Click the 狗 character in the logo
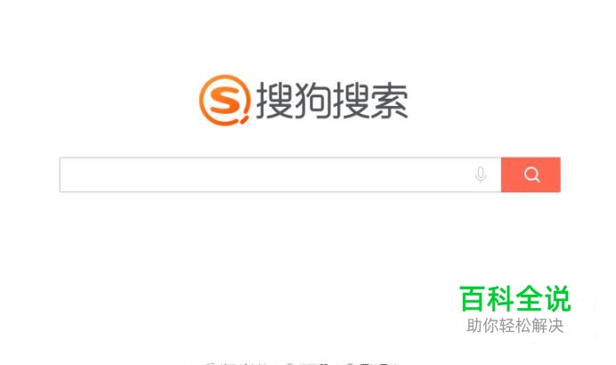Image resolution: width=616 pixels, height=365 pixels. (x=312, y=101)
